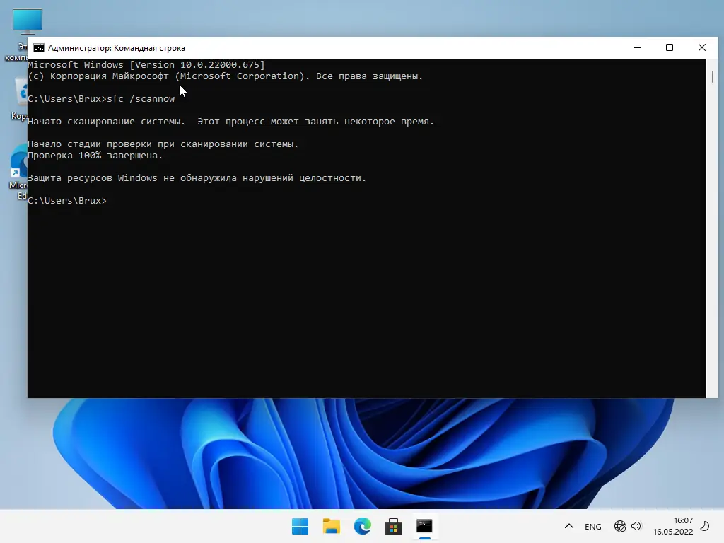Select the Recycle Bin desktop icon
Viewport: 724px width, 543px height.
[x=21, y=99]
